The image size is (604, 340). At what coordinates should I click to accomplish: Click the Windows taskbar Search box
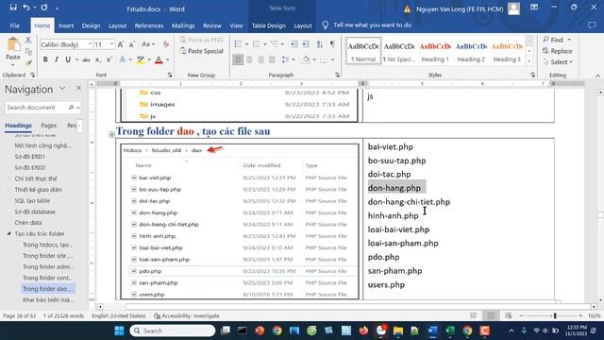pos(172,331)
